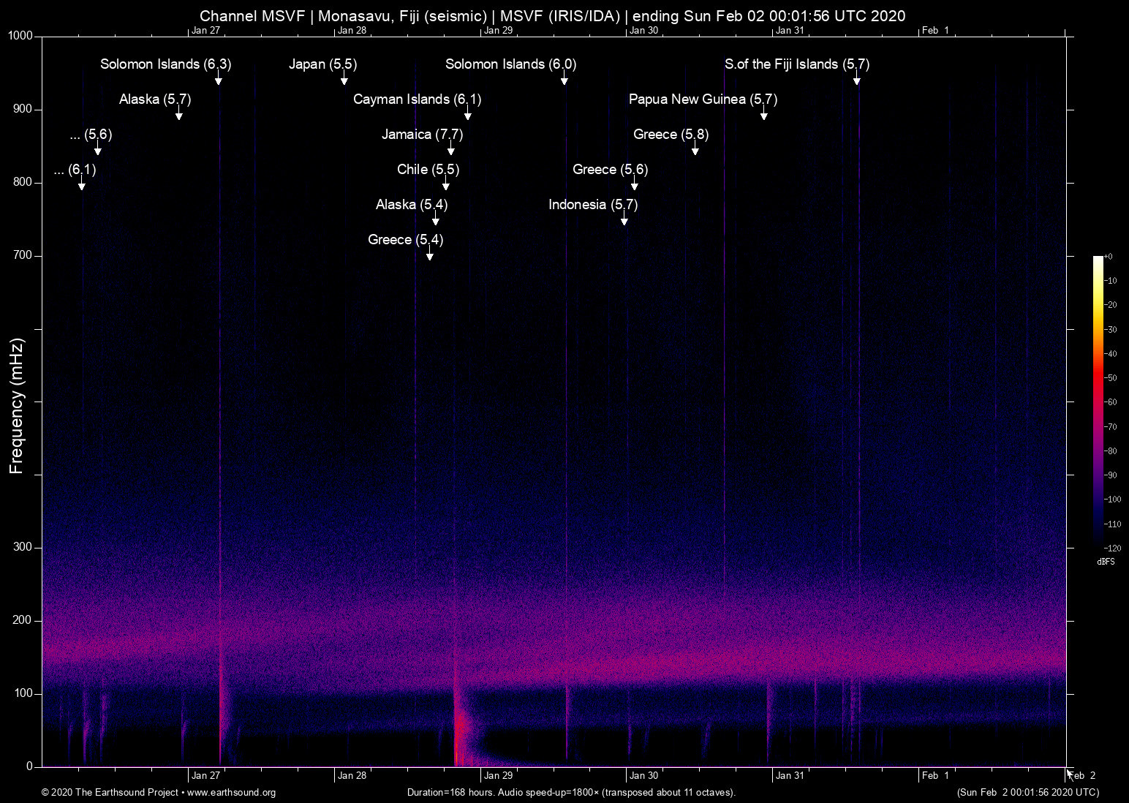Screen dimensions: 1129x803
Task: Click the '-120' value on the color scale
Action: [x=1113, y=548]
